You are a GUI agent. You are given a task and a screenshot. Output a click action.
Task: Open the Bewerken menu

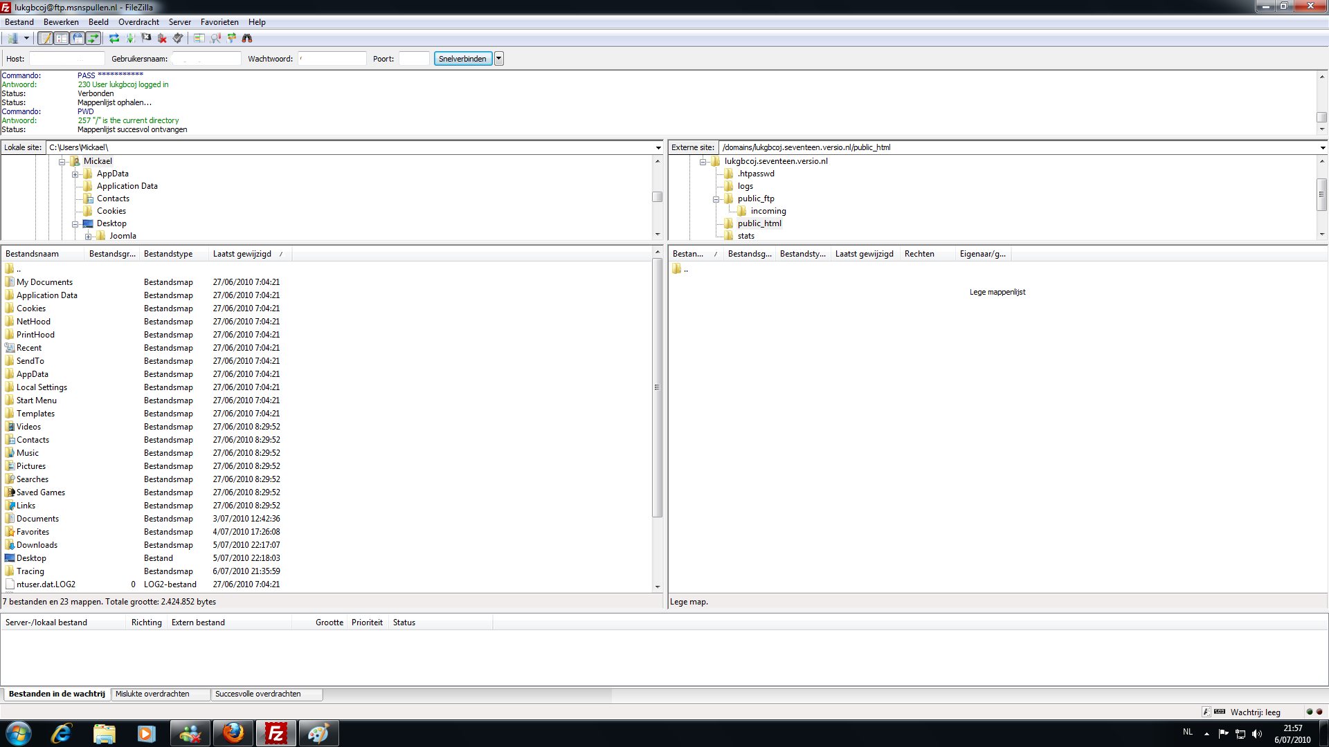point(61,22)
